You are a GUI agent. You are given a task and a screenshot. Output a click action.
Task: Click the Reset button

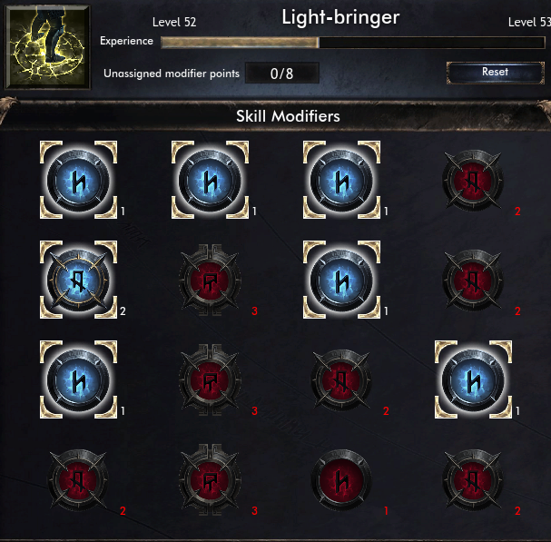point(495,73)
